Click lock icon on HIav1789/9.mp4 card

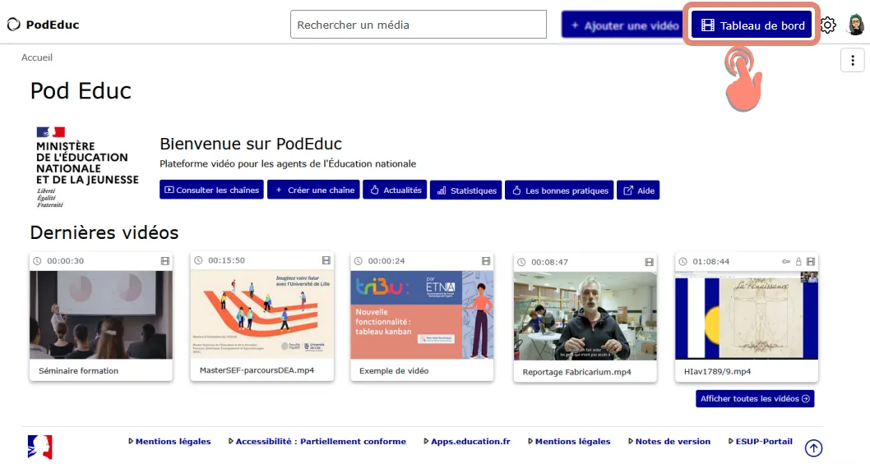point(798,261)
